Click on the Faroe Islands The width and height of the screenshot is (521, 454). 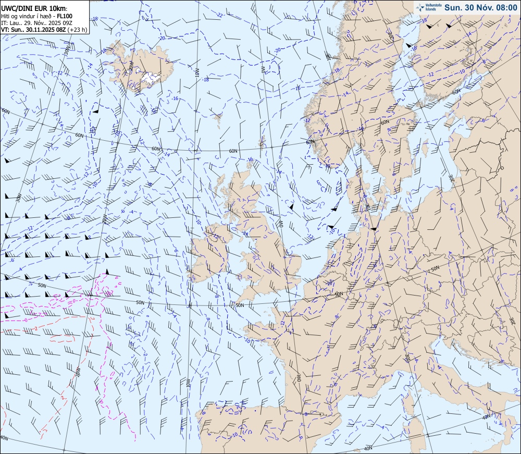point(218,119)
